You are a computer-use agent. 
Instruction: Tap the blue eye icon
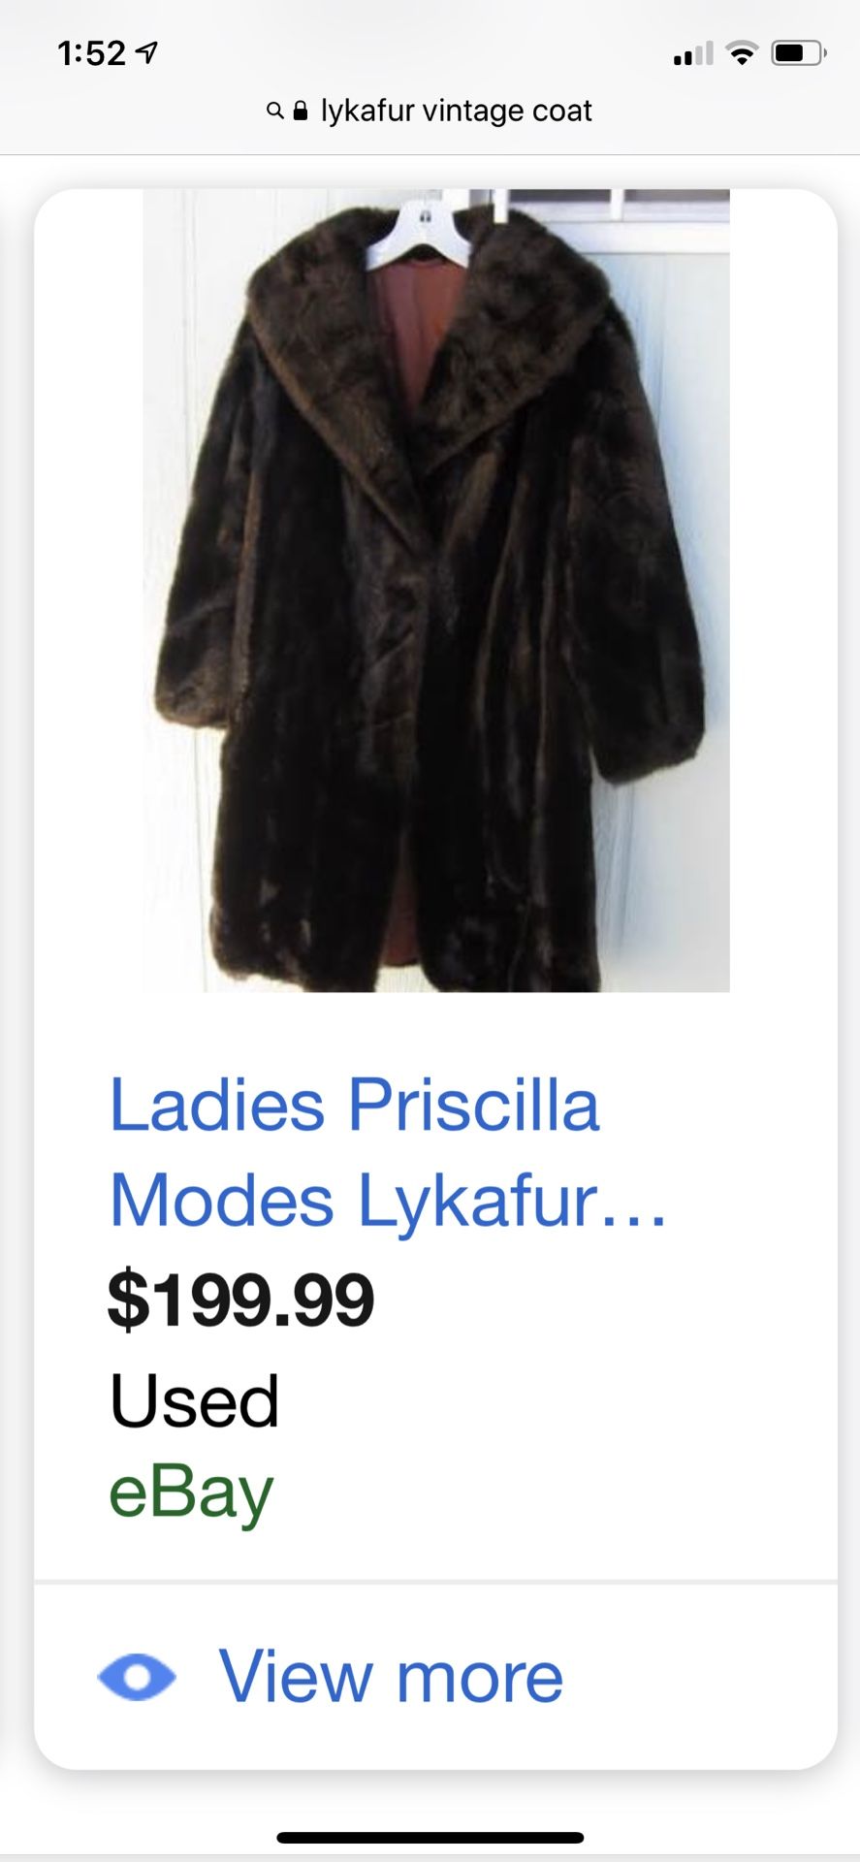[x=137, y=1677]
